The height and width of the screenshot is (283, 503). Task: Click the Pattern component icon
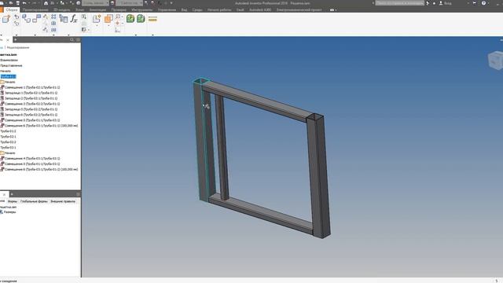53,17
